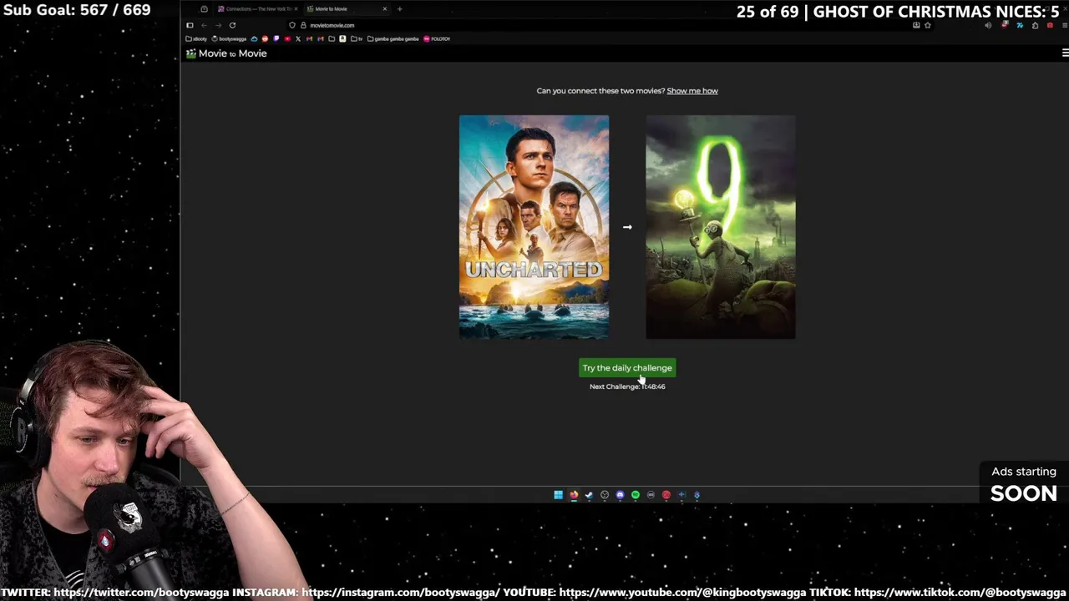
Task: Select the Uncharted movie poster
Action: [534, 227]
